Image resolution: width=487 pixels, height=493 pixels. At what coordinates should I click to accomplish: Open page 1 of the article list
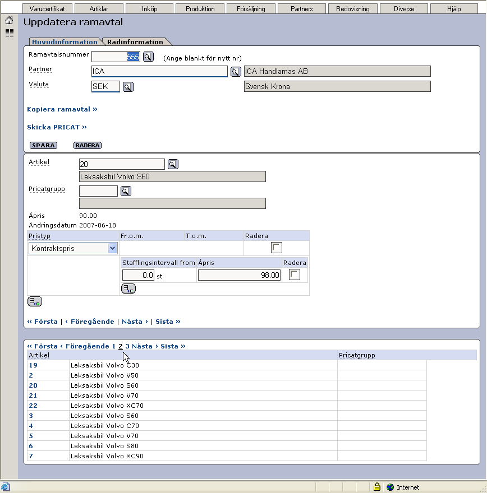(x=114, y=346)
